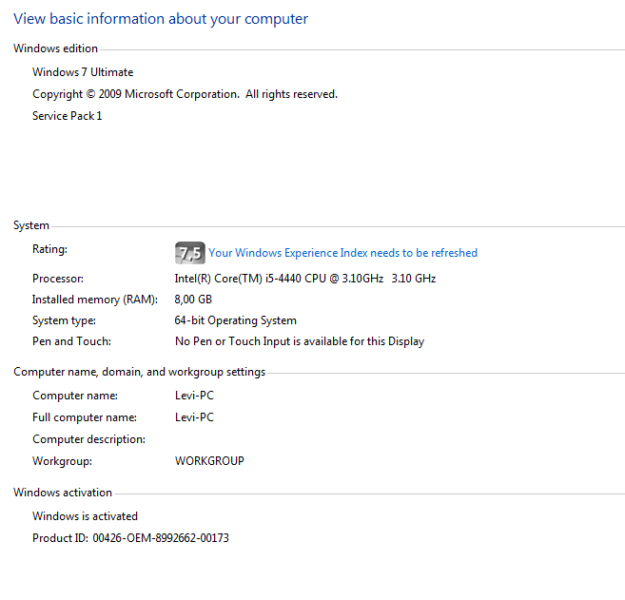
Task: Click the 'System type:' label
Action: [x=64, y=320]
